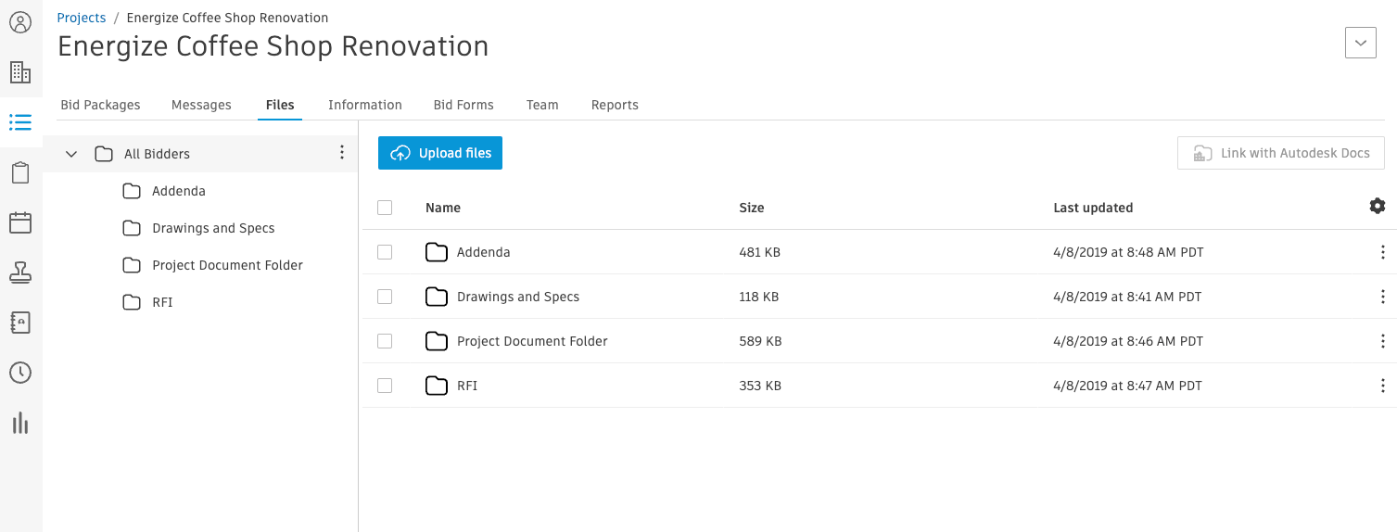Screen dimensions: 1397x532
Task: Open more options menu for Drawings and Specs row
Action: click(1382, 297)
